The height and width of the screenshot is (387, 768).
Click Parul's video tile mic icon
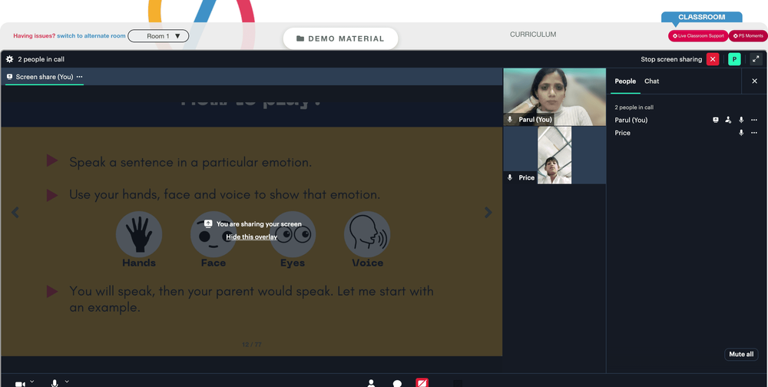(510, 120)
